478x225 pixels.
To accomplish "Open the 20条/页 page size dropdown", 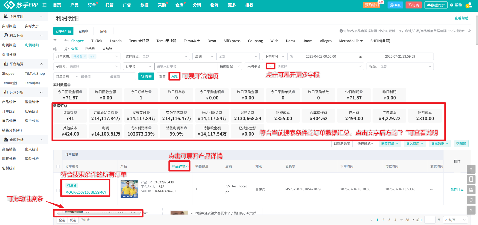I will (x=455, y=220).
